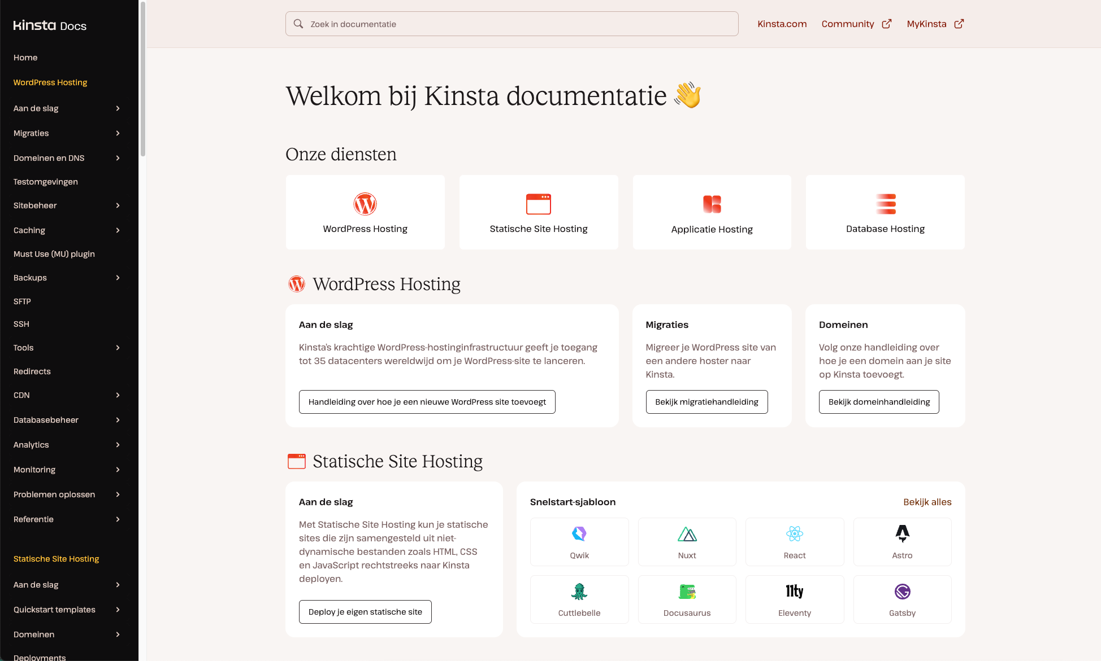Open the Home page in the sidebar

click(25, 57)
